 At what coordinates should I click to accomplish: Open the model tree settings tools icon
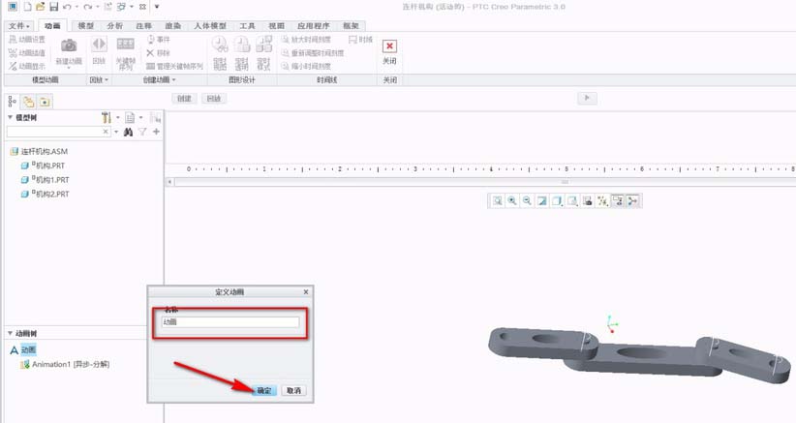coord(107,118)
